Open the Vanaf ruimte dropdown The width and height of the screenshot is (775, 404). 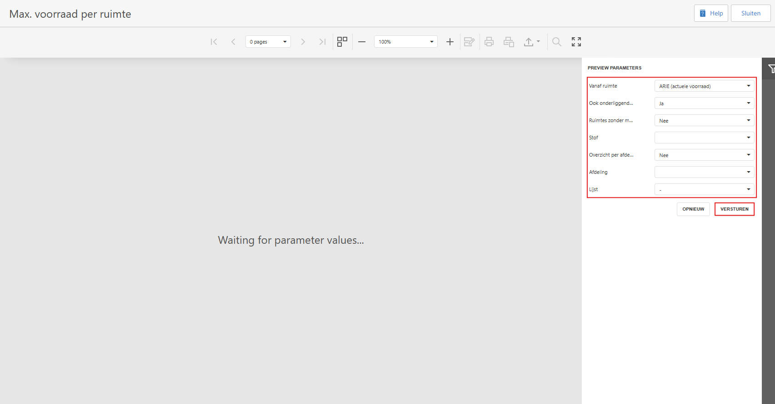coord(704,86)
